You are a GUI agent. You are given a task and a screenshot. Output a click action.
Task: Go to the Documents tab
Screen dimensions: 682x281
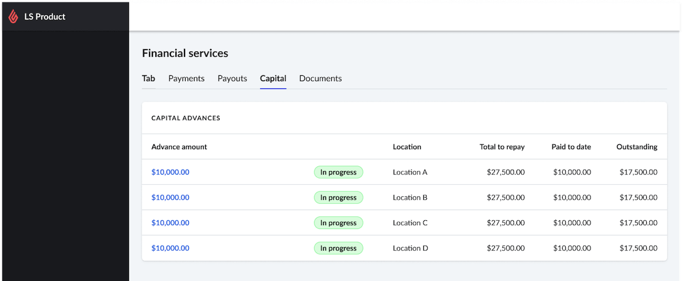tap(320, 78)
